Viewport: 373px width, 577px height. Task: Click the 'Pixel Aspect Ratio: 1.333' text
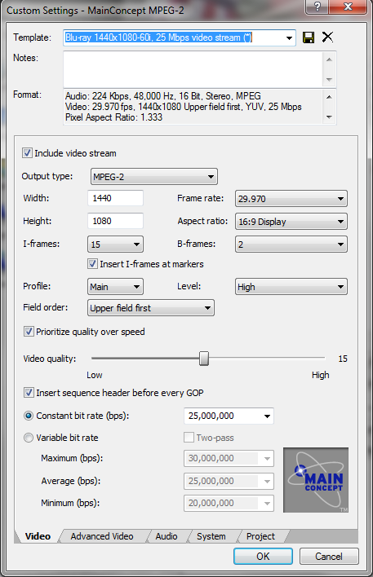[x=114, y=117]
